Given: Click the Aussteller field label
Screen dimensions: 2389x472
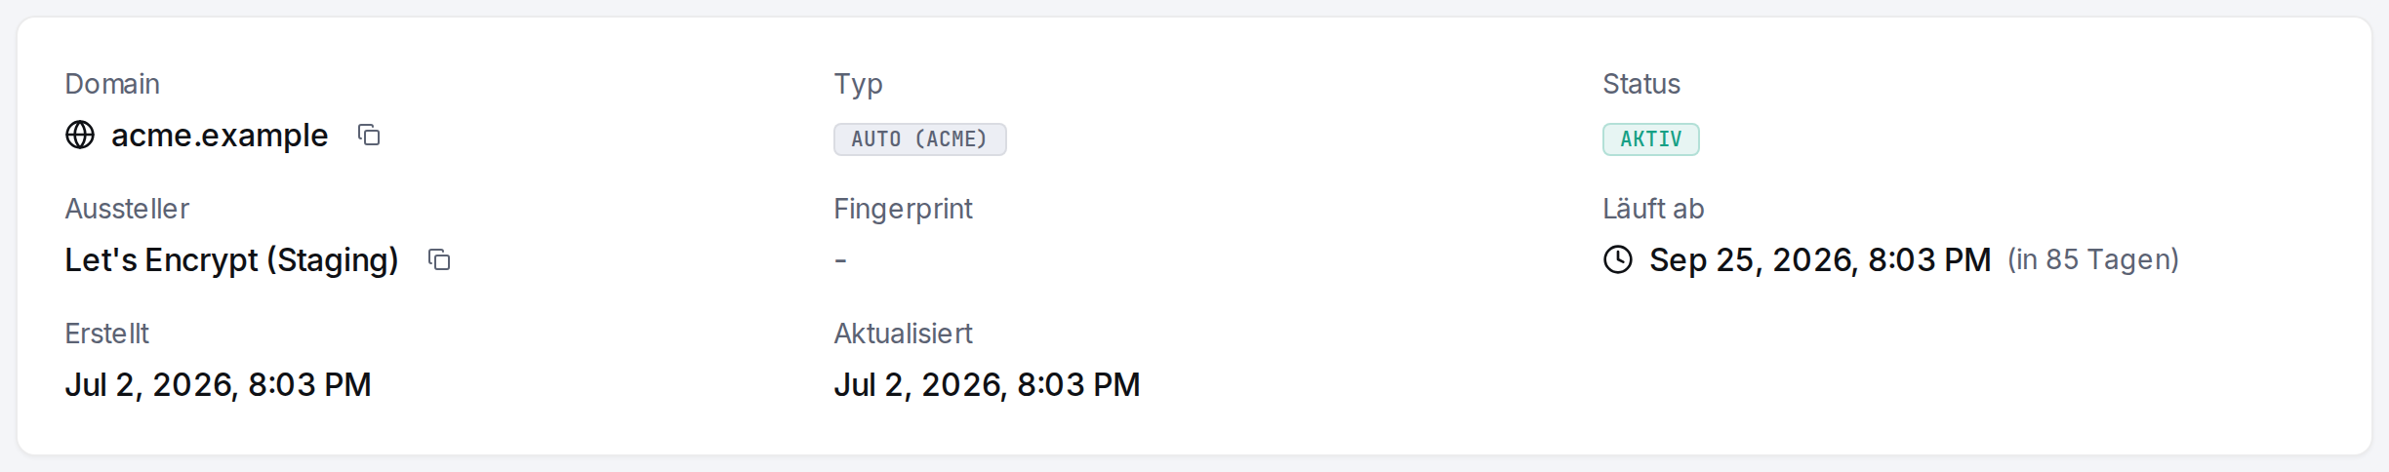Looking at the screenshot, I should (127, 209).
